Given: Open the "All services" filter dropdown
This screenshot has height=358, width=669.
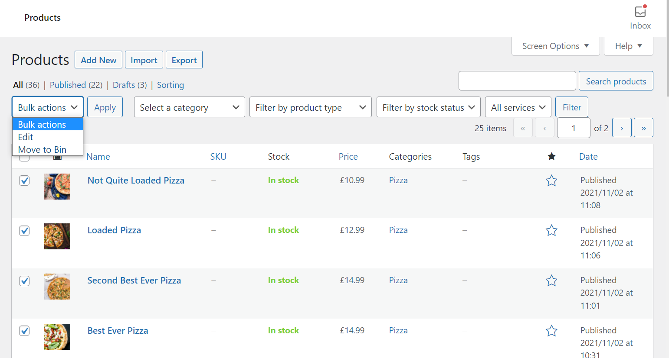Looking at the screenshot, I should (518, 107).
